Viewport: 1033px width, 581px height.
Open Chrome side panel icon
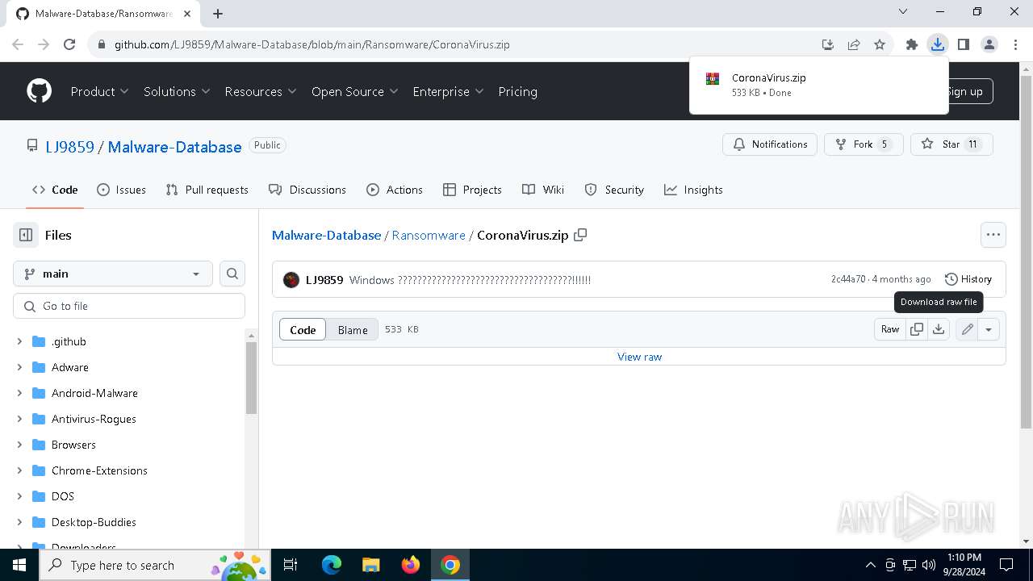[x=964, y=44]
